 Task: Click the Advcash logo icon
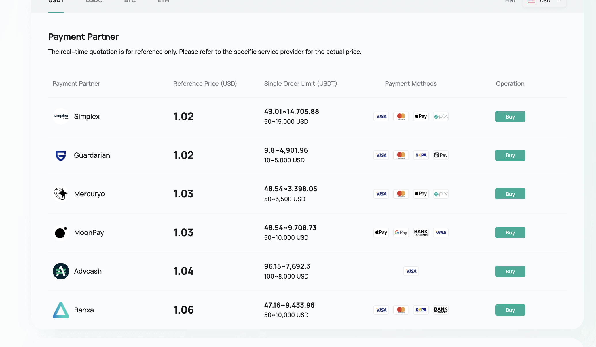pos(61,271)
